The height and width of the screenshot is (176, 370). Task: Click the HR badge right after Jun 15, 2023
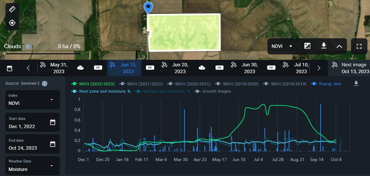tap(150, 68)
